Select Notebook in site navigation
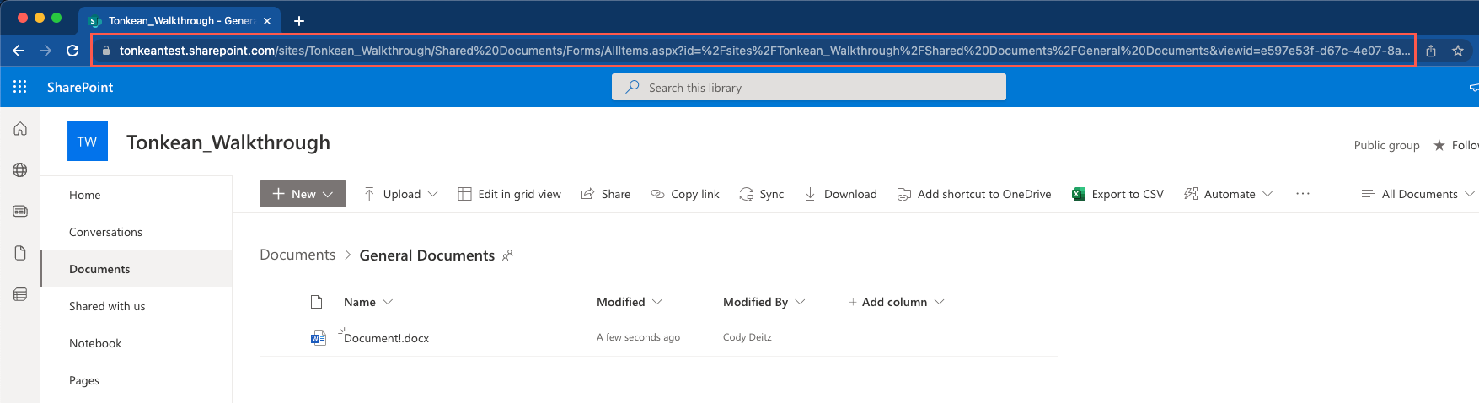1479x403 pixels. (x=136, y=343)
